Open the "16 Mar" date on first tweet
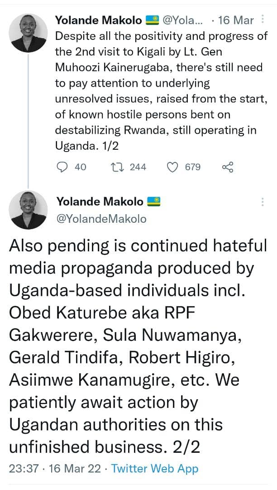The width and height of the screenshot is (277, 490). pyautogui.click(x=236, y=20)
